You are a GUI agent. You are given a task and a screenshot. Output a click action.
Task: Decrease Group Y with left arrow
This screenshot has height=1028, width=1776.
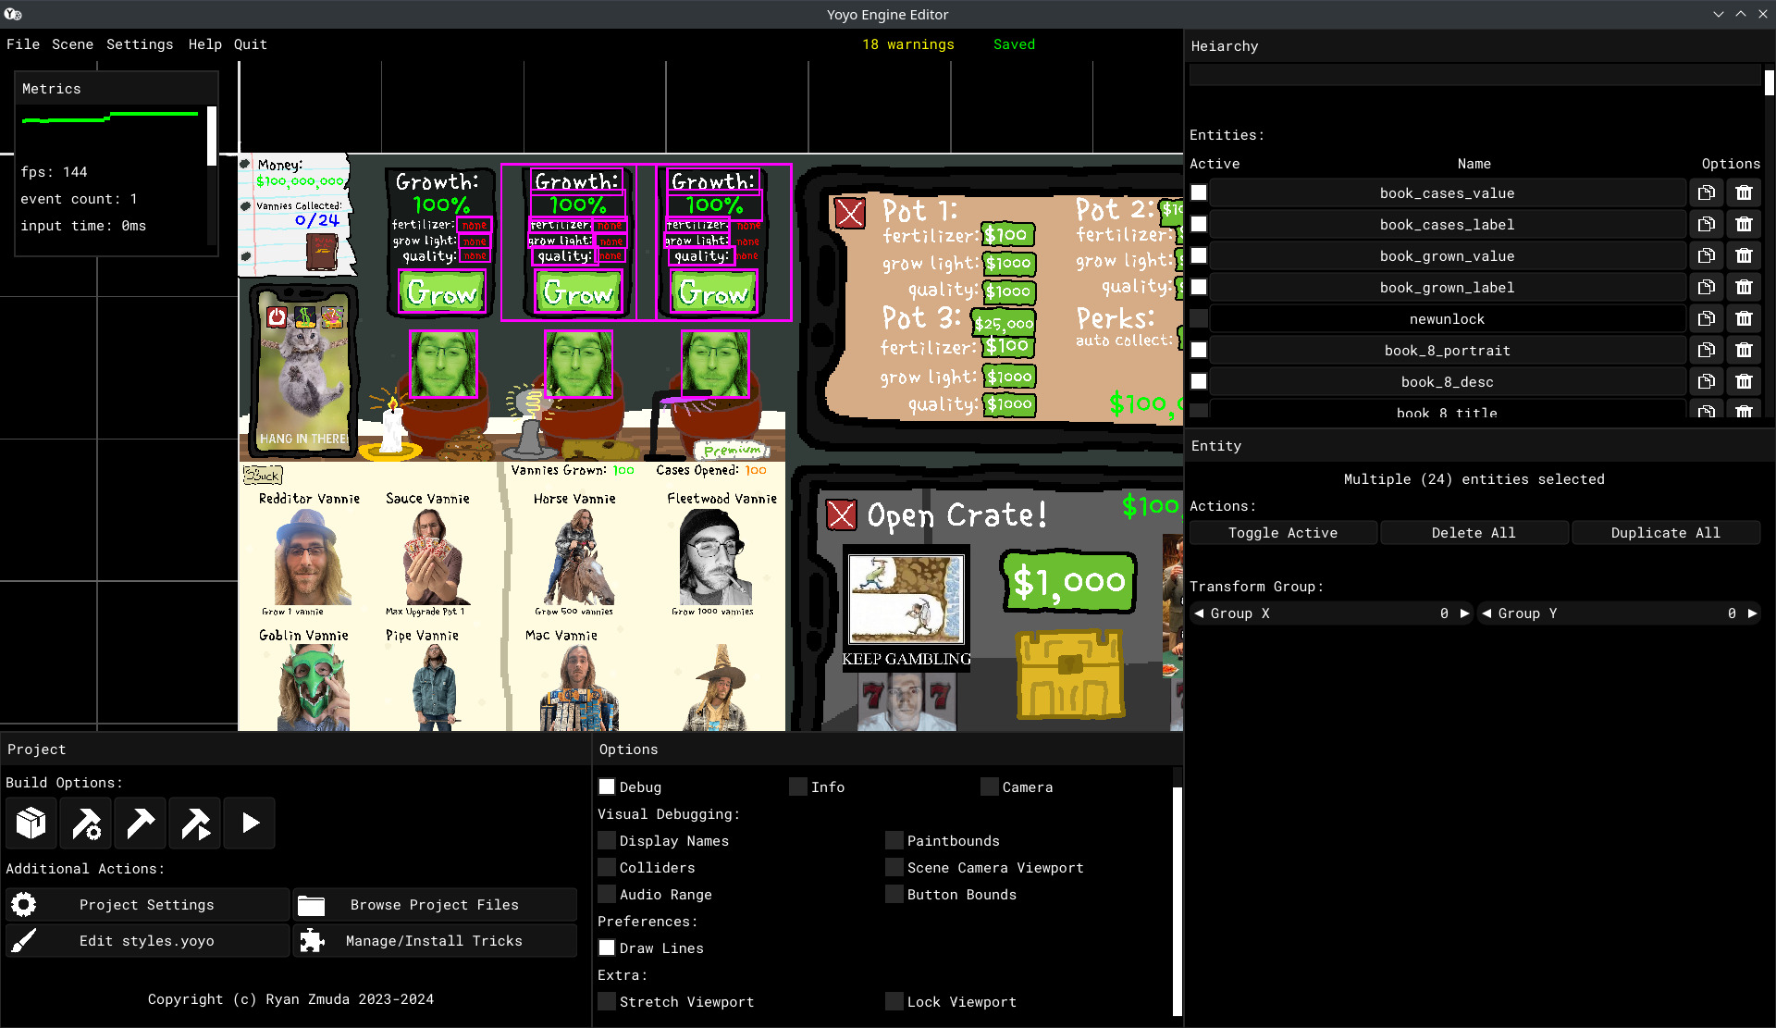[x=1486, y=613]
